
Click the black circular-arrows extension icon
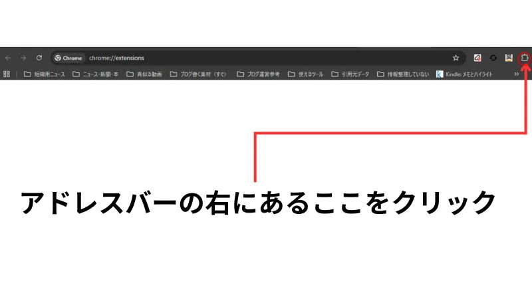[493, 58]
